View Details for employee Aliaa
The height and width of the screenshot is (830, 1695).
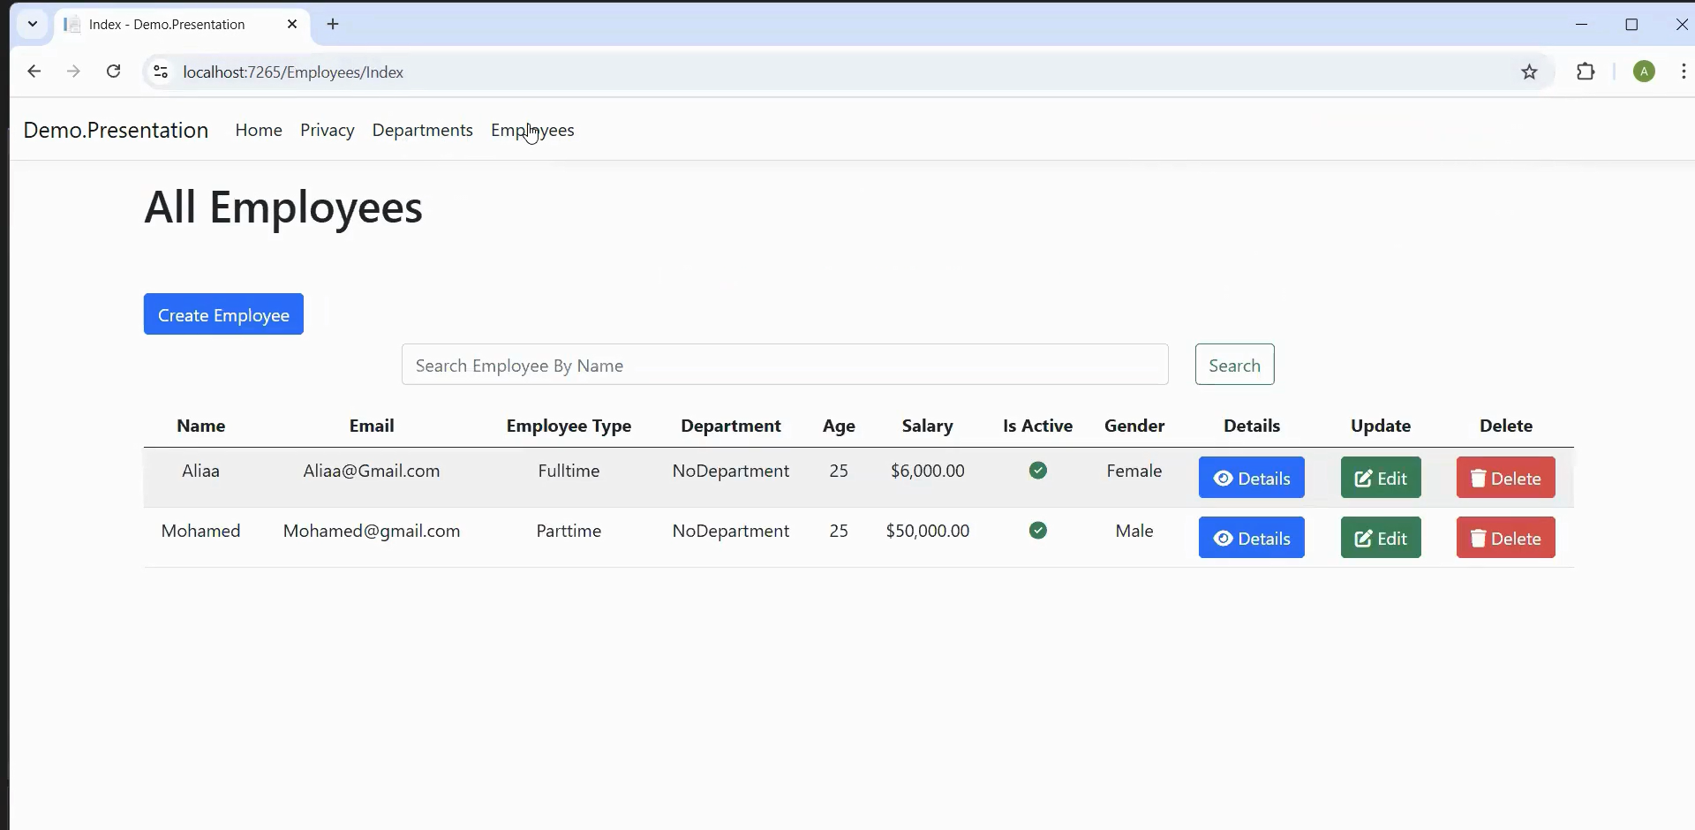(x=1251, y=478)
